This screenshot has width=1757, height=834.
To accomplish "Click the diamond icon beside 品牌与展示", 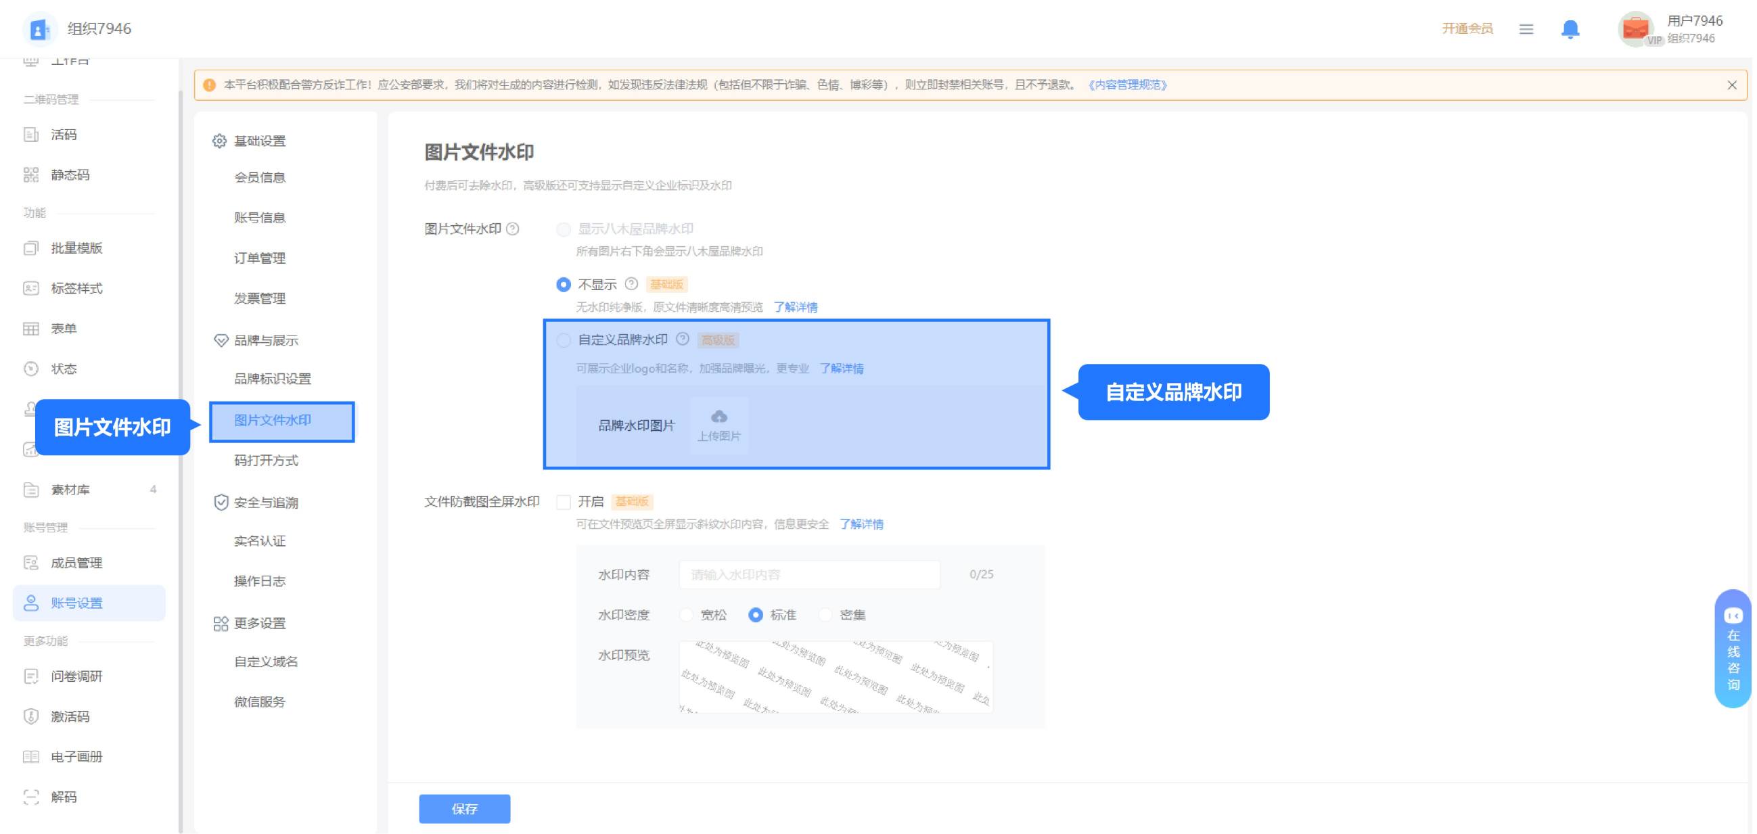I will coord(221,340).
